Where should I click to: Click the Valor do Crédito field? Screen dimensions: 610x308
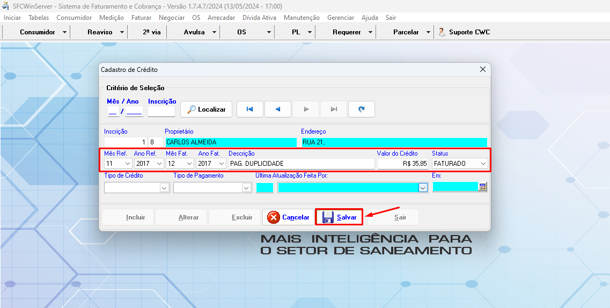point(403,164)
